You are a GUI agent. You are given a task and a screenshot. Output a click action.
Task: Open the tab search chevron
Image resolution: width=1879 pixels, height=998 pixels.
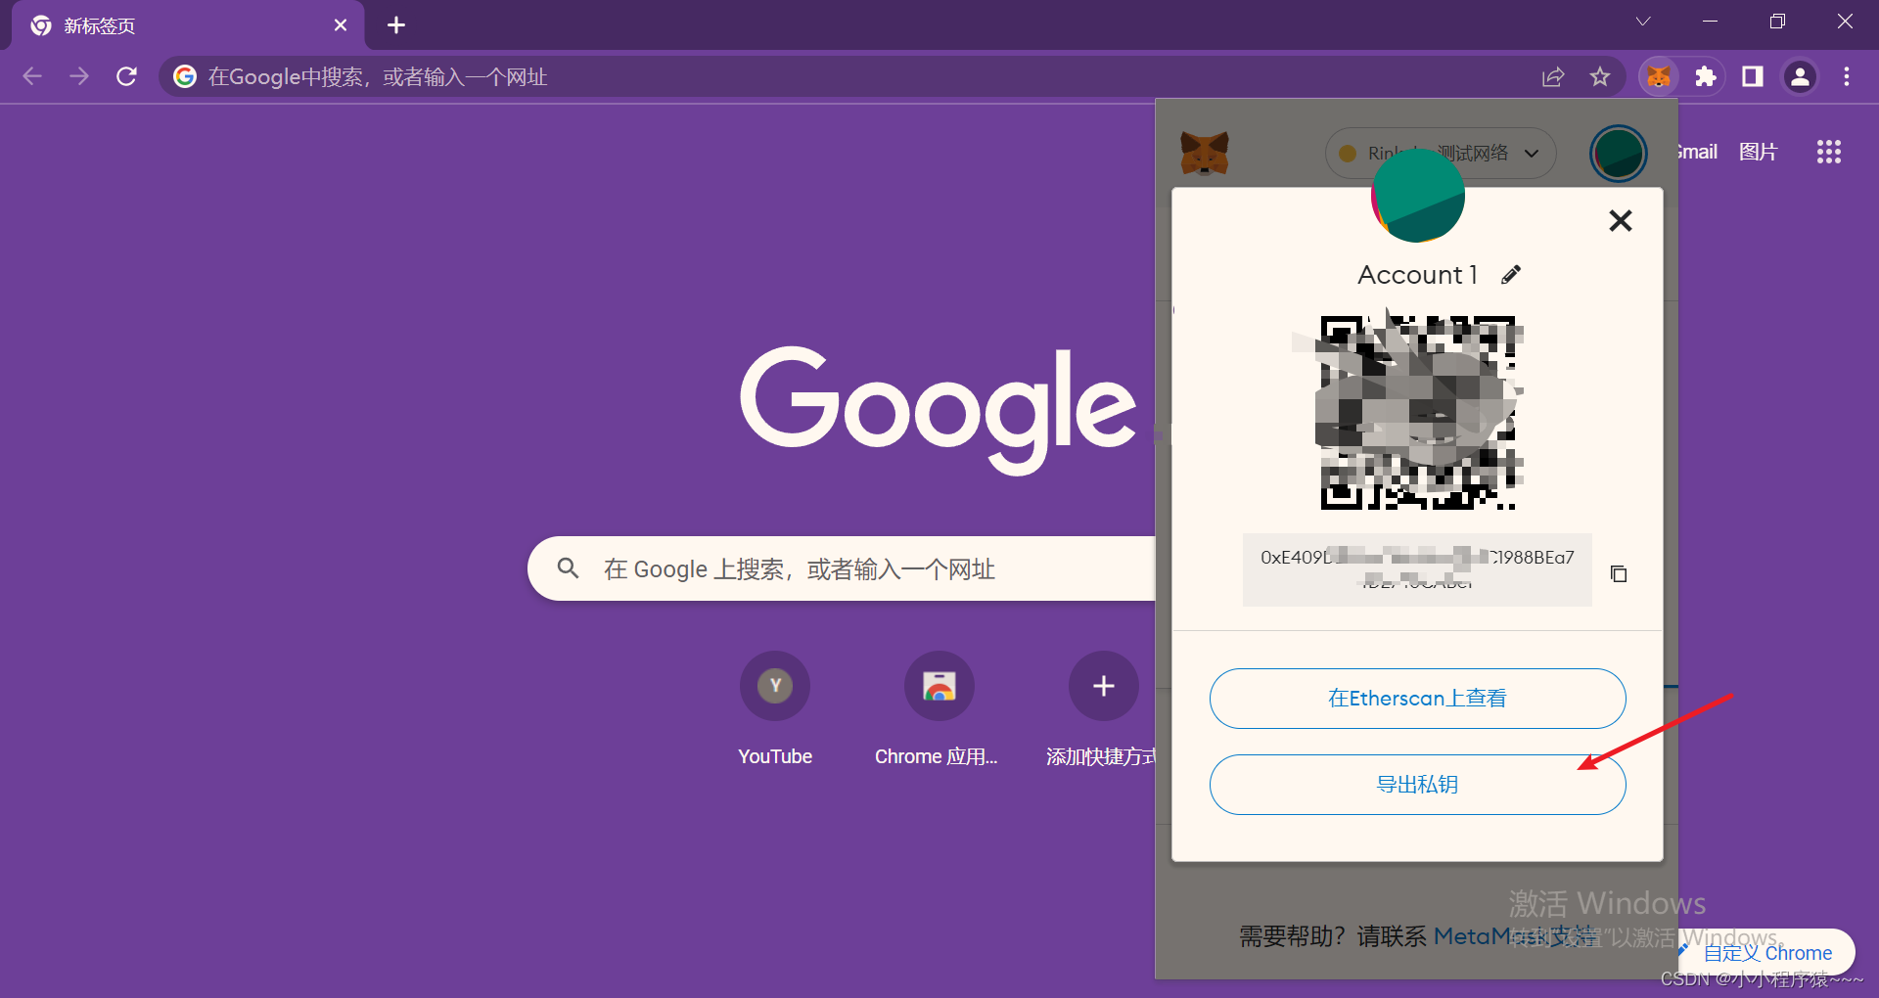tap(1643, 22)
